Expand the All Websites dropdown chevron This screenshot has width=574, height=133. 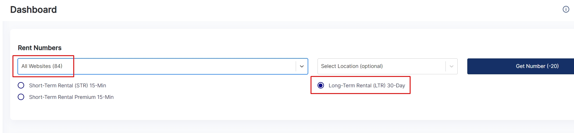(x=302, y=66)
